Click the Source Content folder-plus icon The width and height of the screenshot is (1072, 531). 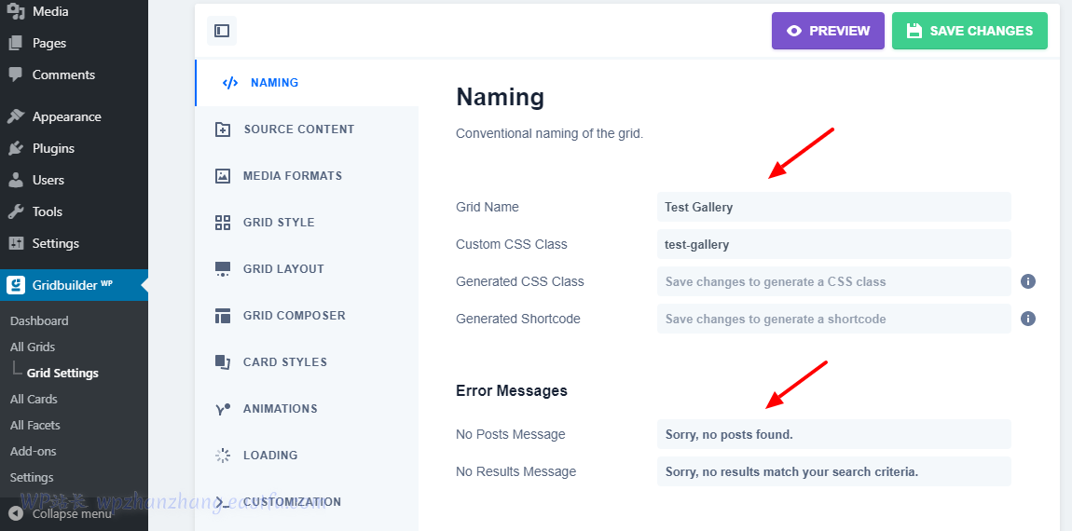[223, 129]
